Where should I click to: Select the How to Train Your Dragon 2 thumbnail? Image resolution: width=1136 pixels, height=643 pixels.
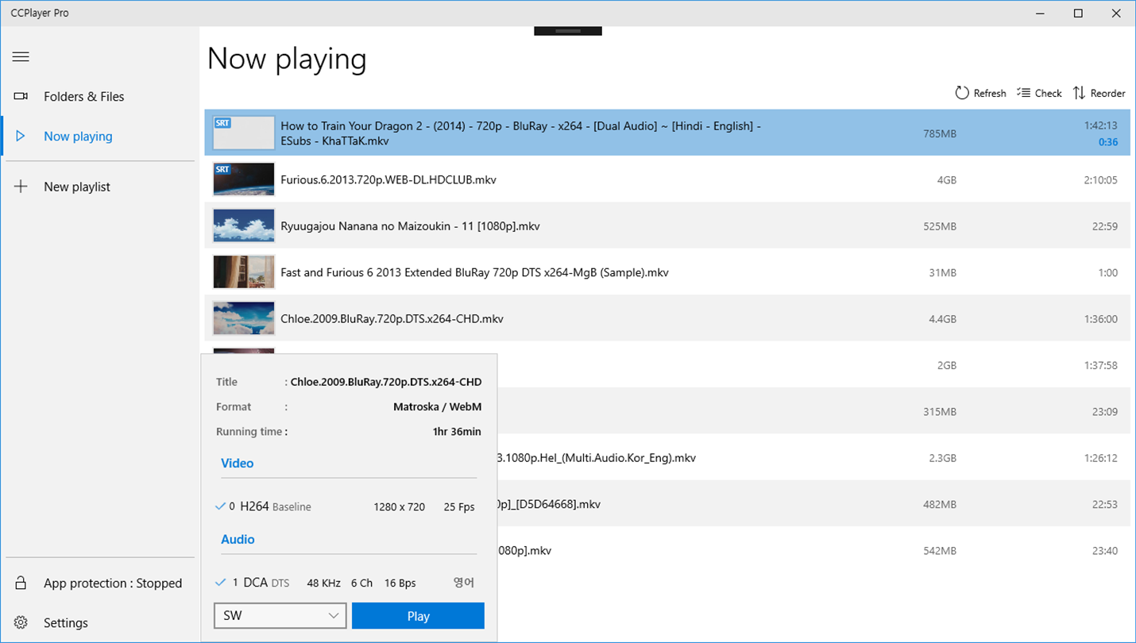244,133
